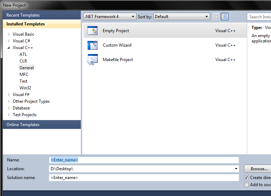
Task: Switch to small icons view
Action: point(216,17)
